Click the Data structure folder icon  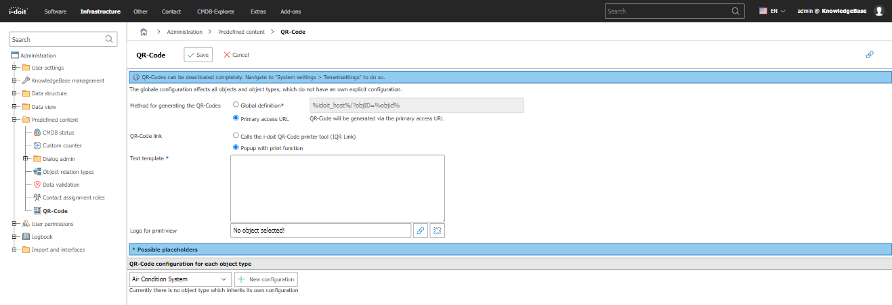(x=26, y=93)
